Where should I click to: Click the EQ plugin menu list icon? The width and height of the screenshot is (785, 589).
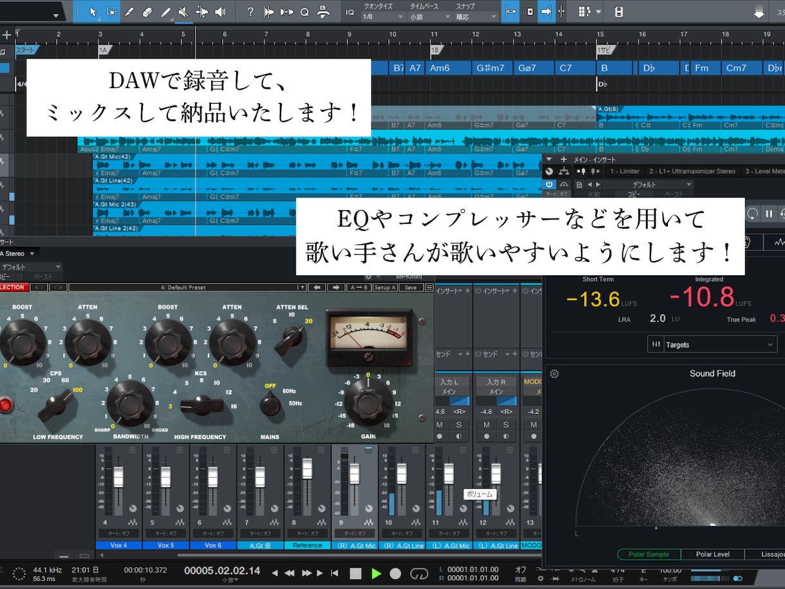click(x=429, y=287)
